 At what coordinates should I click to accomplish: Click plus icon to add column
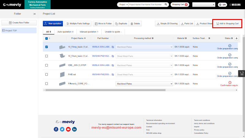tap(236, 38)
